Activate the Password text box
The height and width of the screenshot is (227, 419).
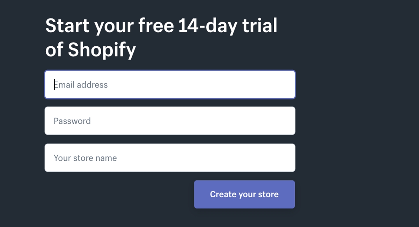point(170,121)
